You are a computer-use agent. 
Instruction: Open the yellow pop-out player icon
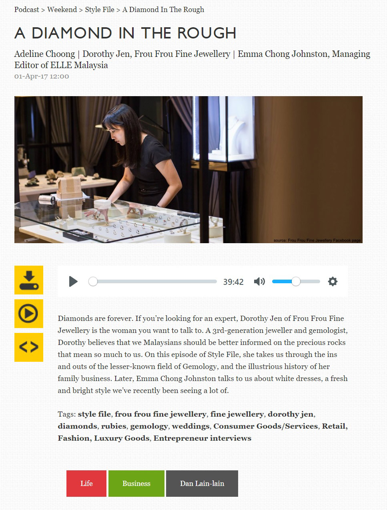[x=29, y=314]
